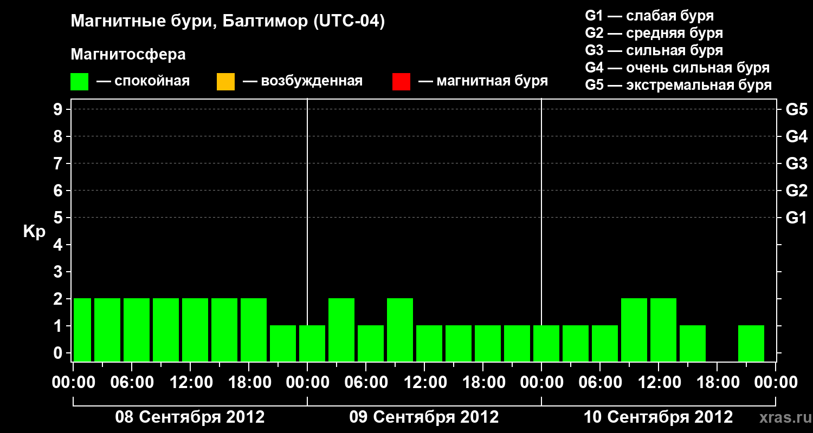The image size is (813, 433).
Task: Click the final bar of 10 September
Action: (x=751, y=343)
